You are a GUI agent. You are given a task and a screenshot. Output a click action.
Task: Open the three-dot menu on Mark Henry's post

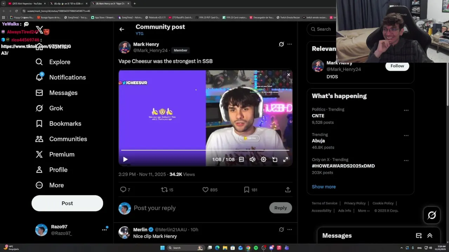click(x=289, y=44)
